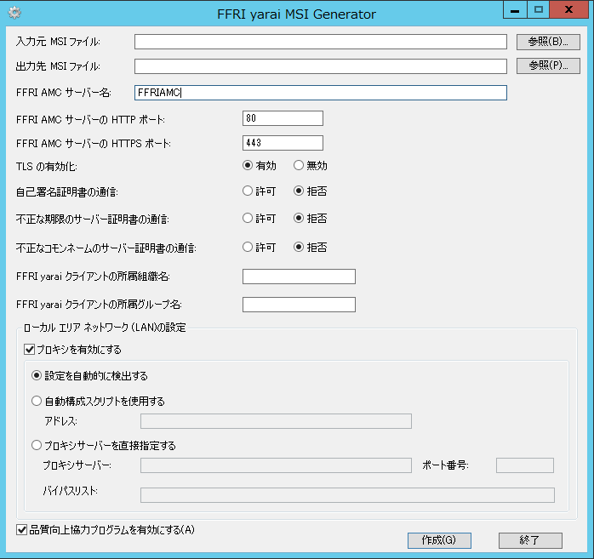The width and height of the screenshot is (594, 559).
Task: Select 拒否 for 不正なコモンネームのサーバー証明書
Action: point(299,248)
